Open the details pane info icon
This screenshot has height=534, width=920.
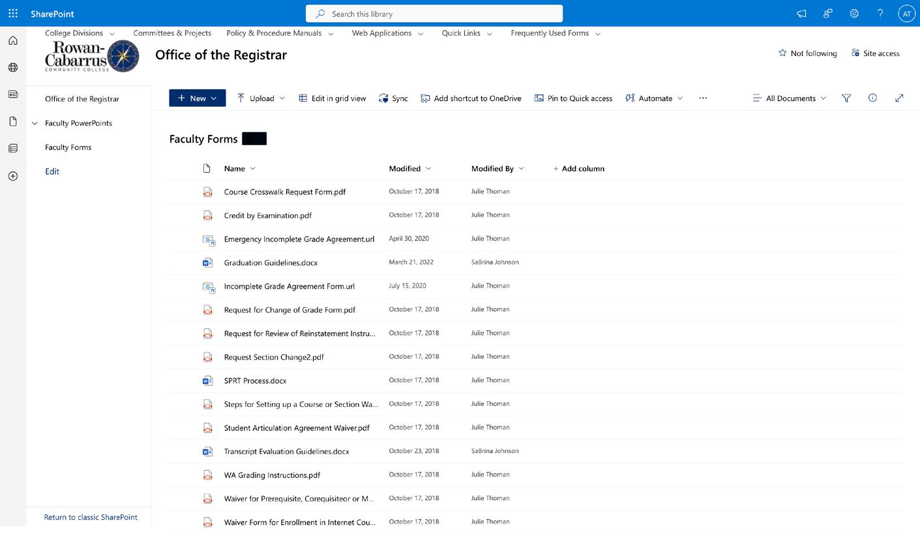coord(872,98)
